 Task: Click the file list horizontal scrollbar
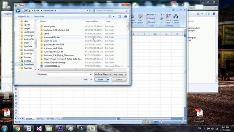[x=76, y=69]
